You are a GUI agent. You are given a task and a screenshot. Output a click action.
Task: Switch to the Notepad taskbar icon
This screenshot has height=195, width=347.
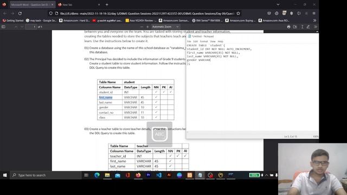click(x=200, y=175)
